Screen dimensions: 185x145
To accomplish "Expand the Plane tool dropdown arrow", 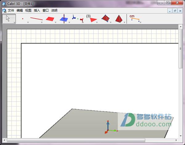I will coord(55,23).
